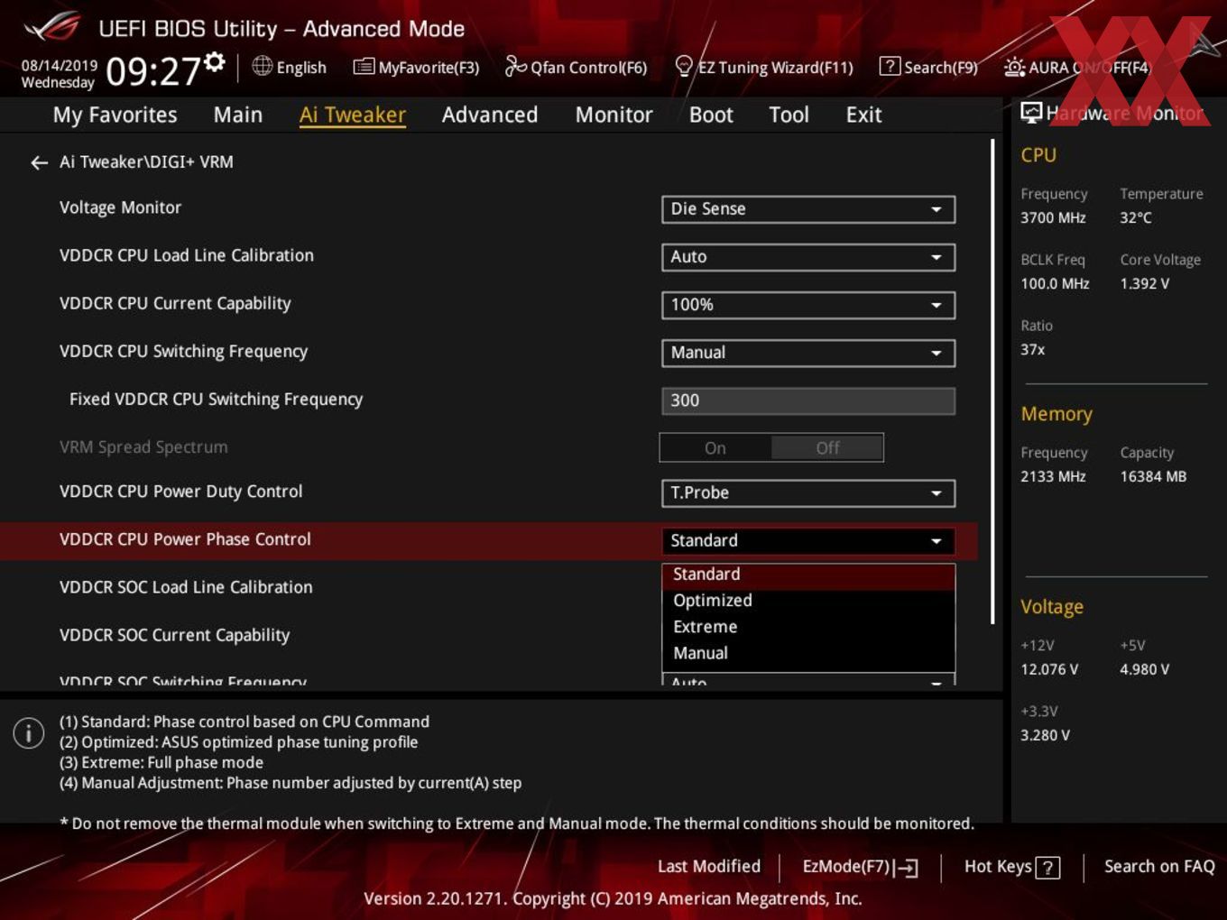Click Ai Tweaker\DIGI+ VRM breadcrumb text

pyautogui.click(x=146, y=162)
